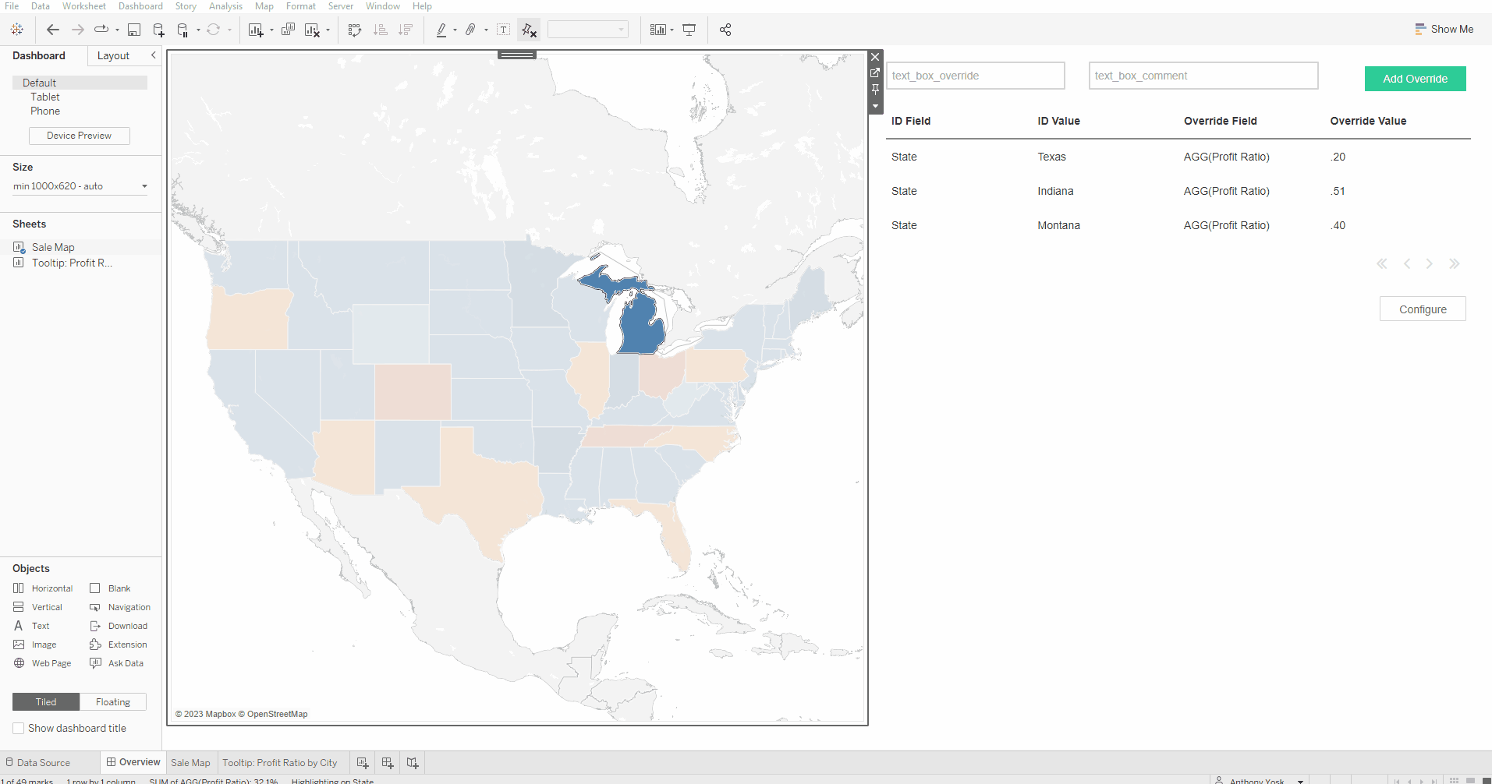Viewport: 1492px width, 784px height.
Task: Click the Sort Descending icon
Action: (406, 30)
